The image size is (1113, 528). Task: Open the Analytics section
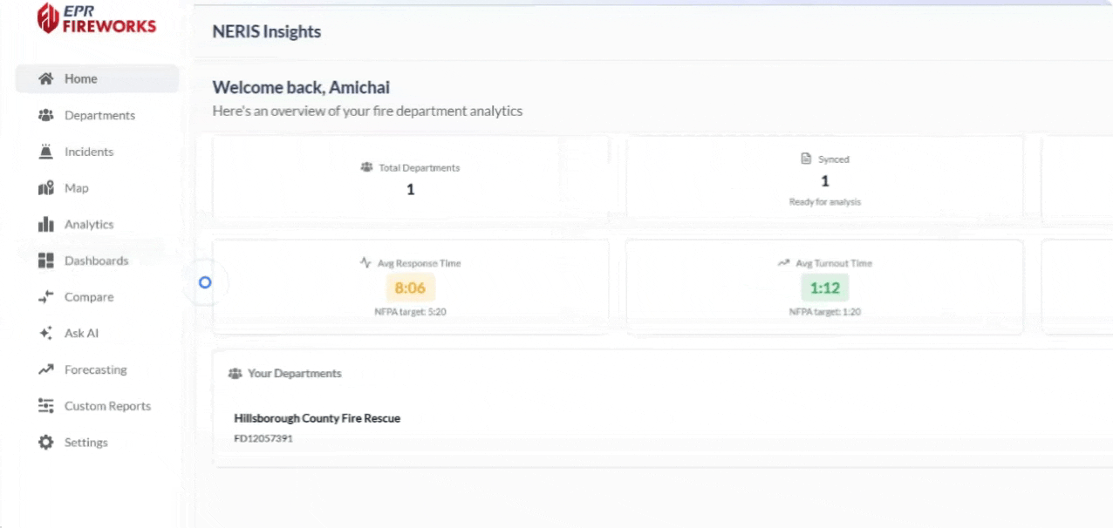(x=97, y=225)
